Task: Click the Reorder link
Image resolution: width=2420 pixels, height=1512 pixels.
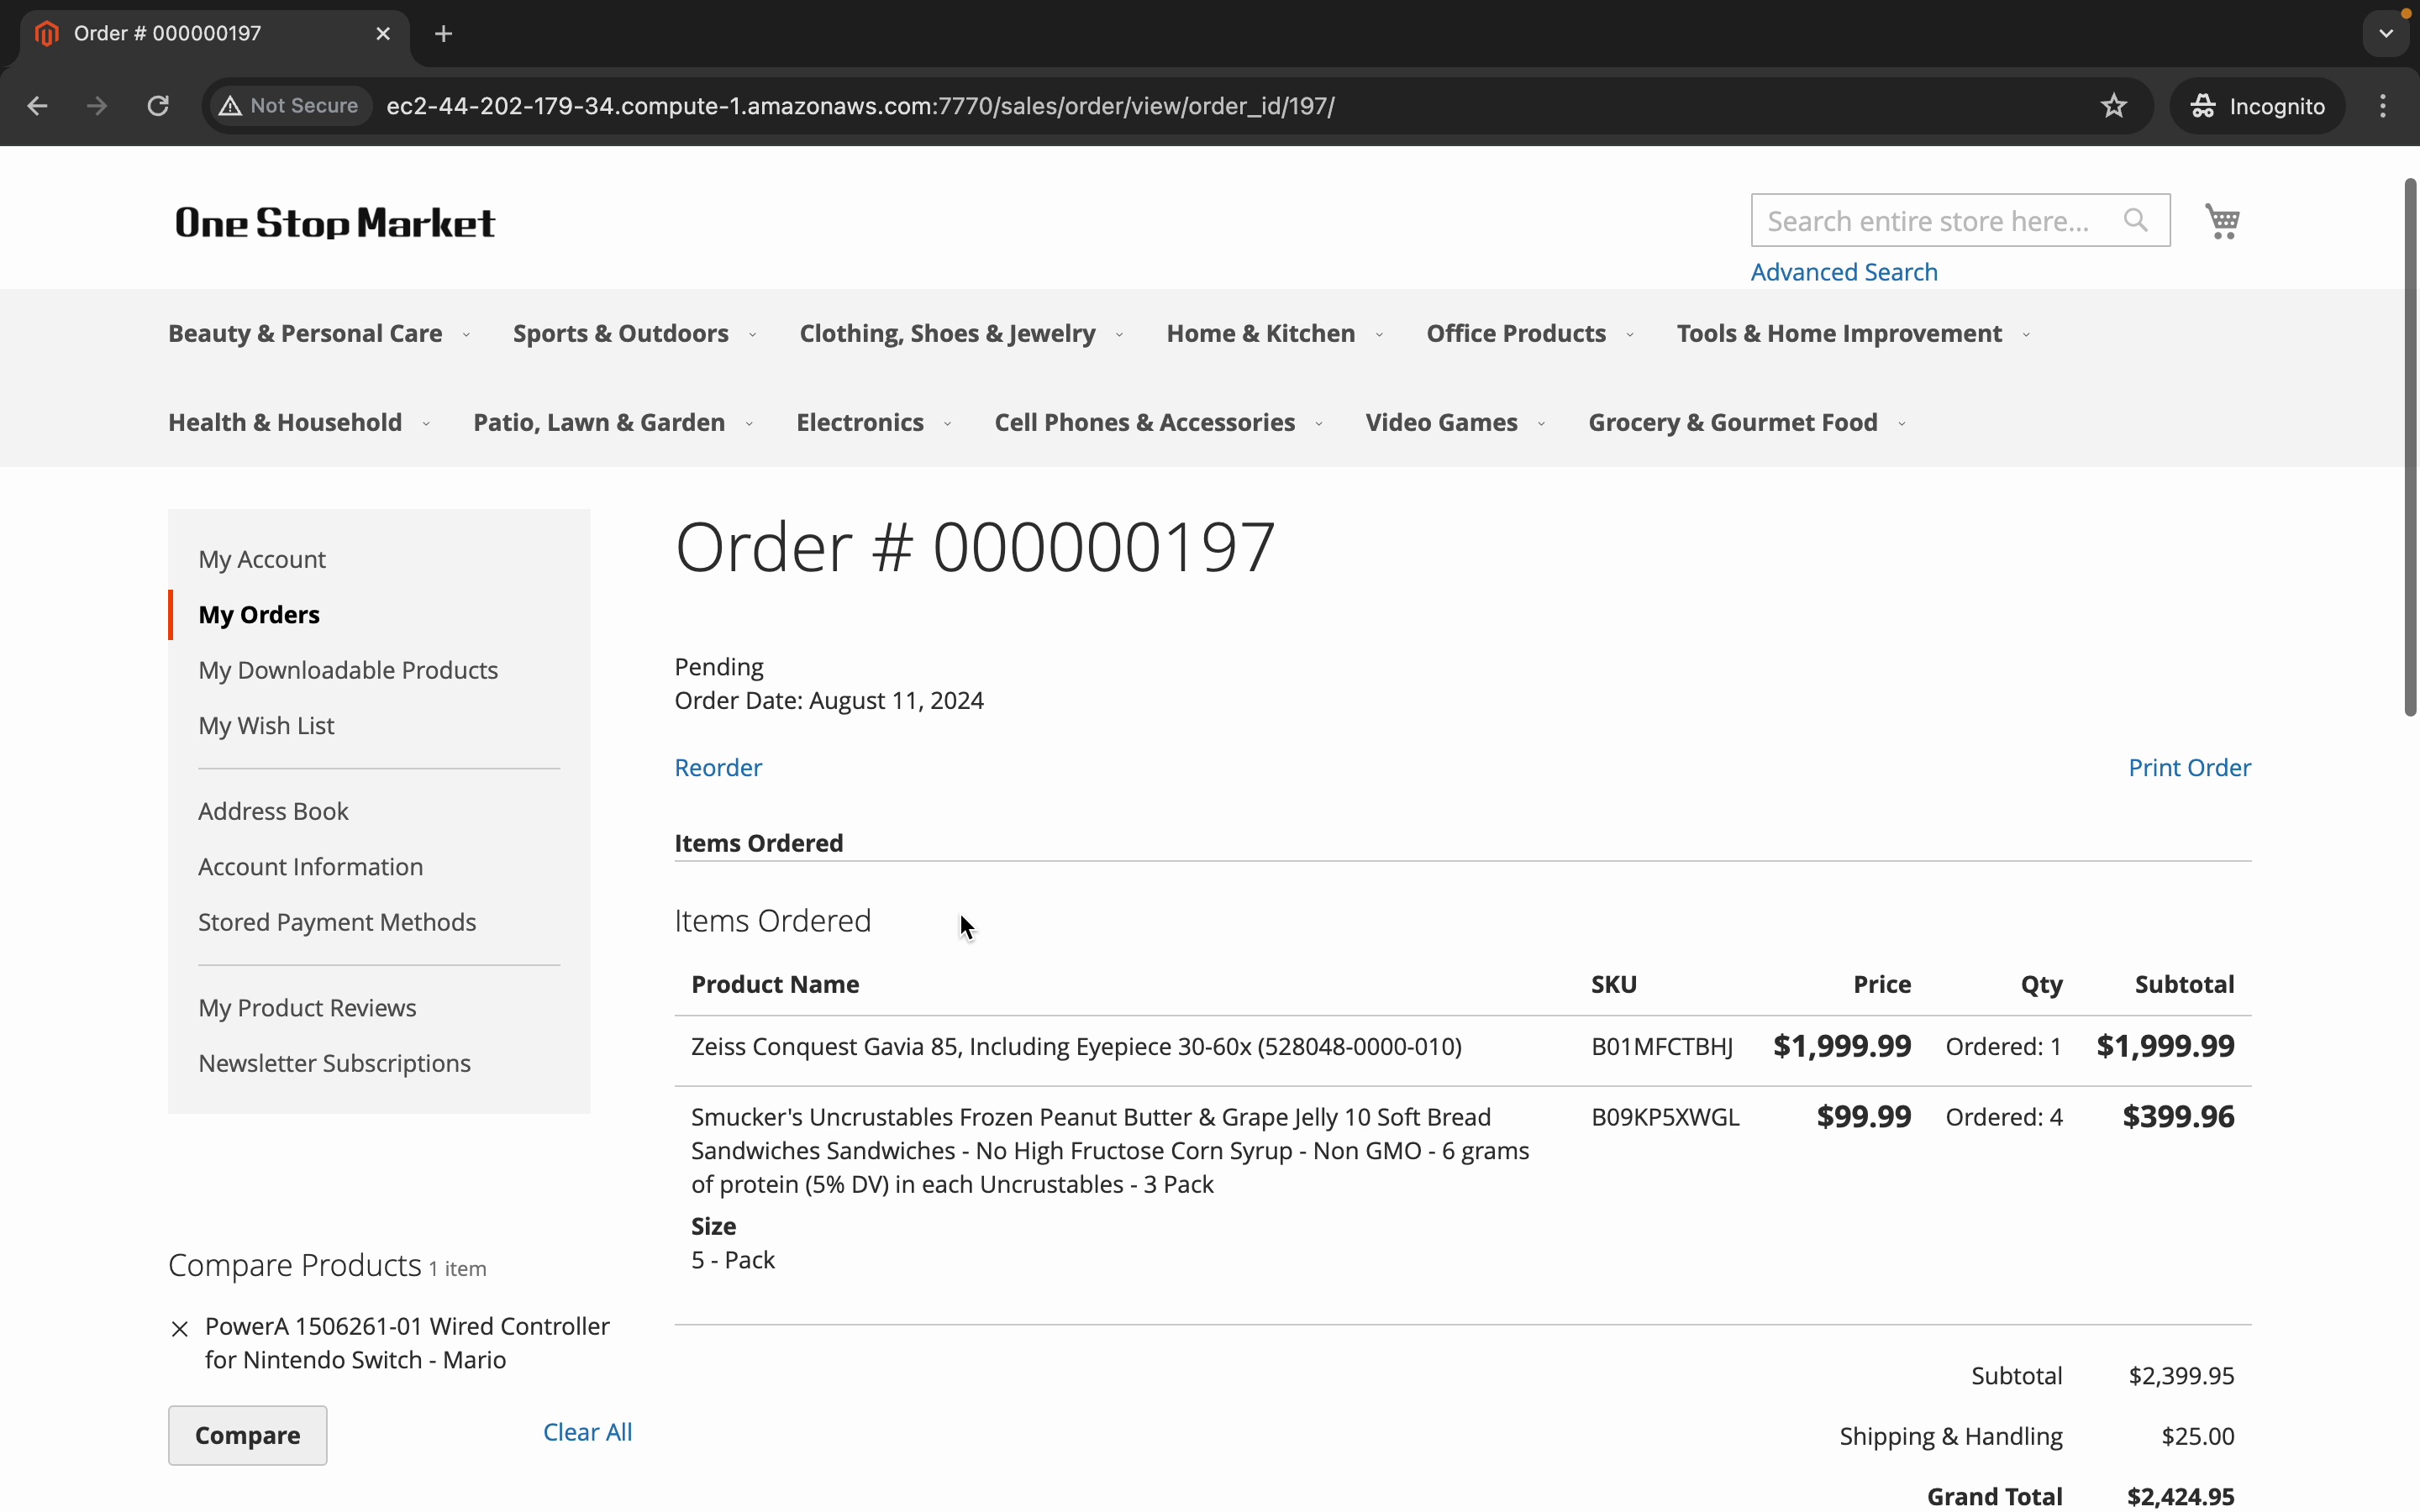Action: (718, 768)
